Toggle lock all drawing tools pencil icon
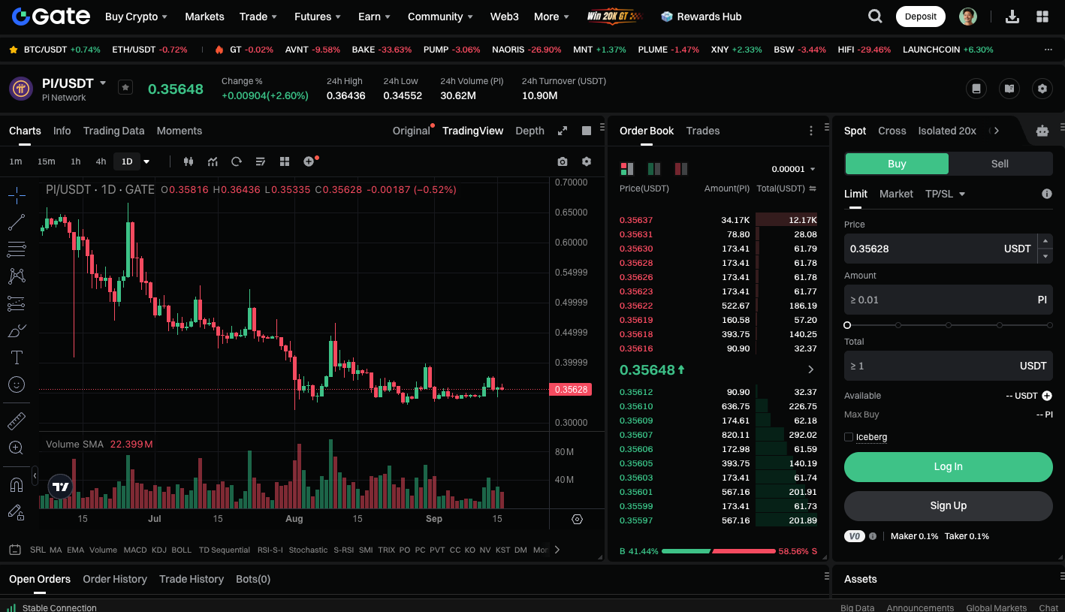The image size is (1065, 612). click(17, 512)
